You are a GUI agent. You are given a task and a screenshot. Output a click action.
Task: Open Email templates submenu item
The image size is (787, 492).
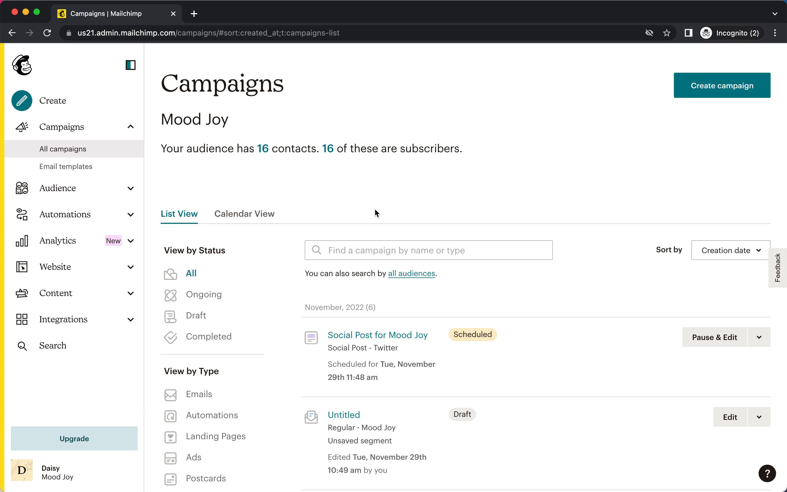pyautogui.click(x=66, y=167)
